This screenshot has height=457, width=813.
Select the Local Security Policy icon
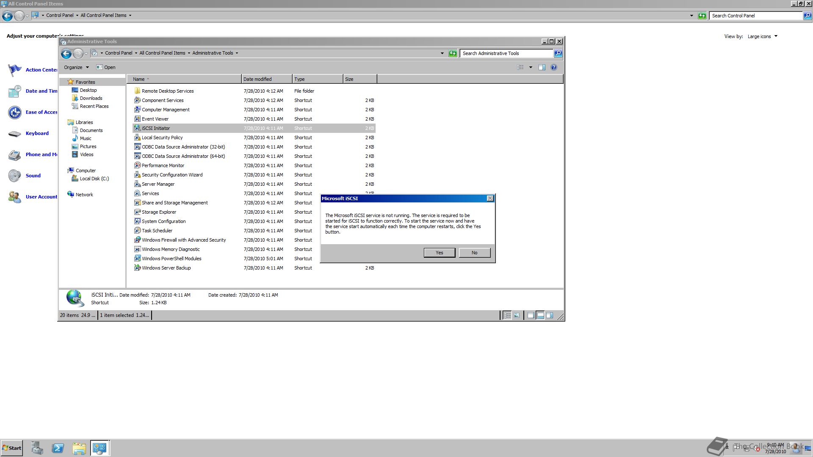(x=137, y=138)
